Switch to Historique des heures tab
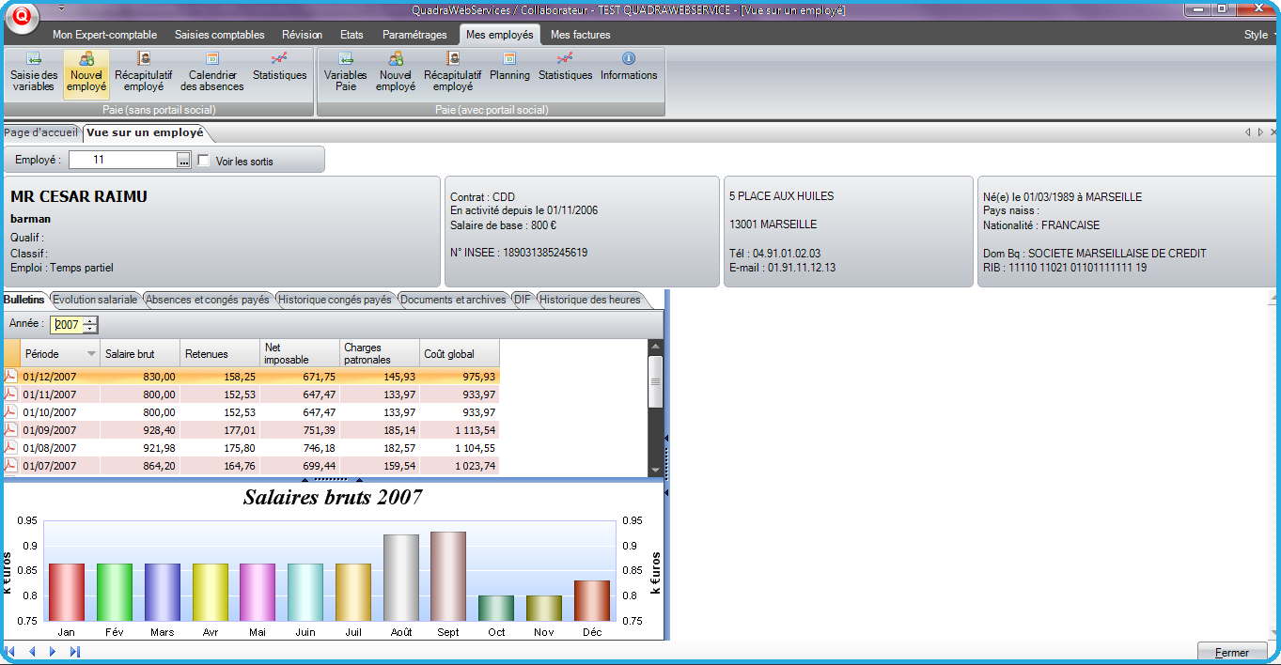Image resolution: width=1281 pixels, height=665 pixels. click(x=590, y=300)
